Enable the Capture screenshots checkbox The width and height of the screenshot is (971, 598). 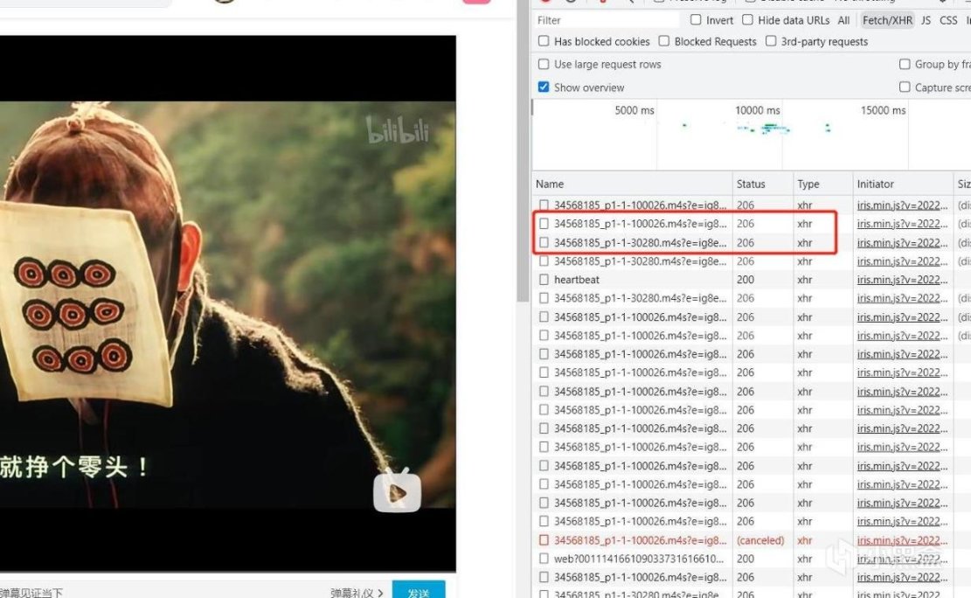pos(904,87)
